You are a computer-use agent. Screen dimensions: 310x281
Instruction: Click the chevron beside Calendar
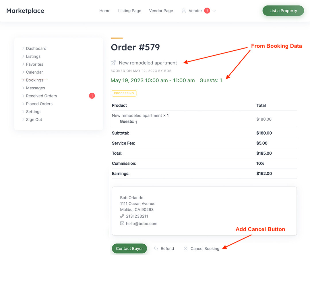click(x=23, y=72)
